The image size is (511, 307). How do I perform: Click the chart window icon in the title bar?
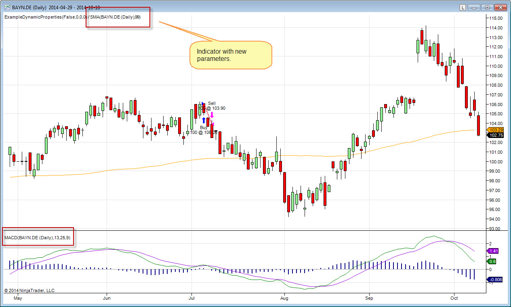tap(7, 7)
